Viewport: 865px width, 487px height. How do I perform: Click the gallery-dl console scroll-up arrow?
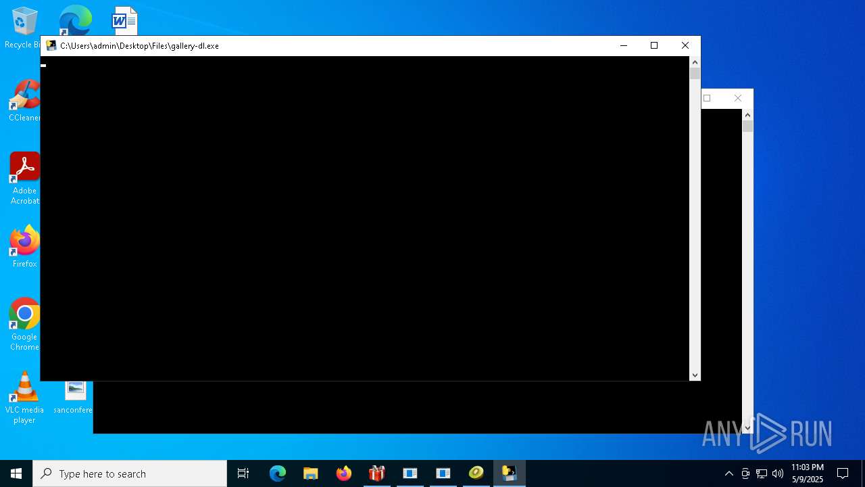point(695,62)
